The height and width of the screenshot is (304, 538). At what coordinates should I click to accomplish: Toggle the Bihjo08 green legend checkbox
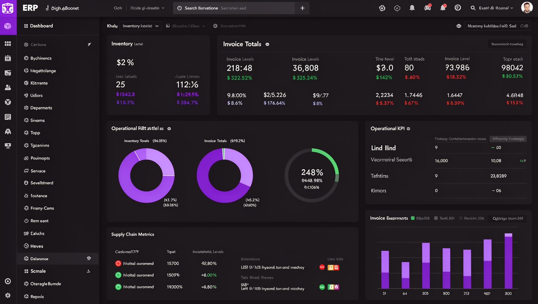(x=413, y=218)
